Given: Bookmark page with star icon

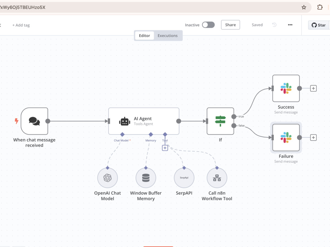Looking at the screenshot, I should [304, 7].
